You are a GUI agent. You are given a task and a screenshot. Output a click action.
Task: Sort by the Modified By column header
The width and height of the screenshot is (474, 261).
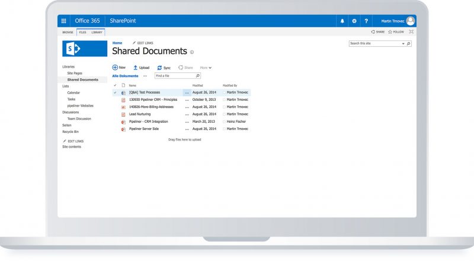point(230,85)
